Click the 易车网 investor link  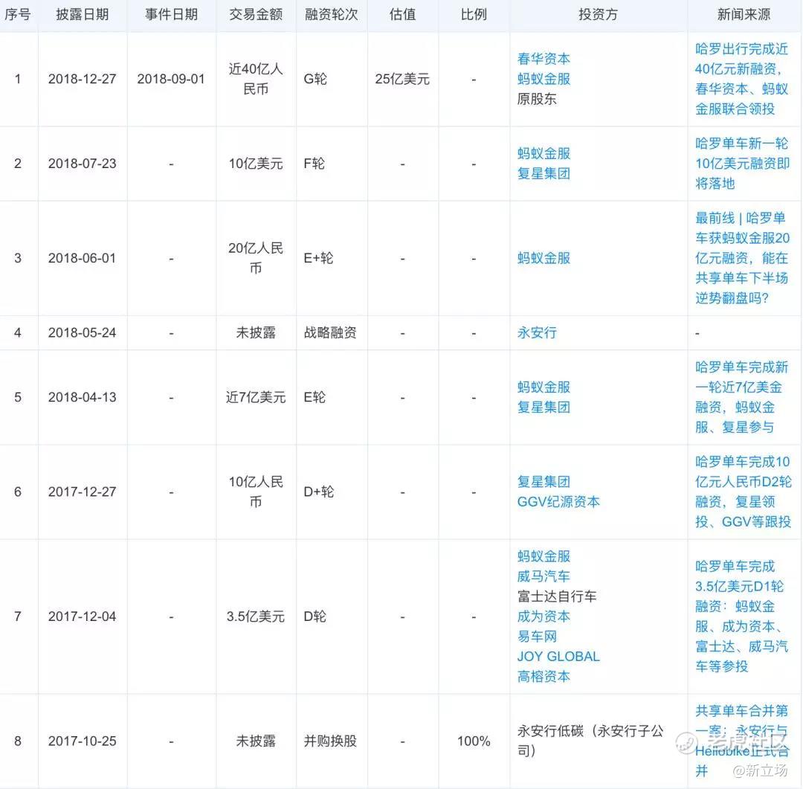pyautogui.click(x=537, y=637)
